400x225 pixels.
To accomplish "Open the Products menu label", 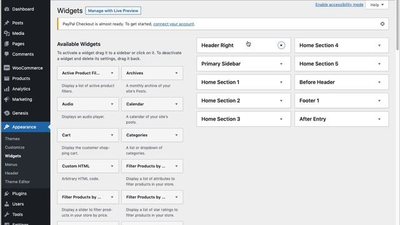I will point(21,78).
